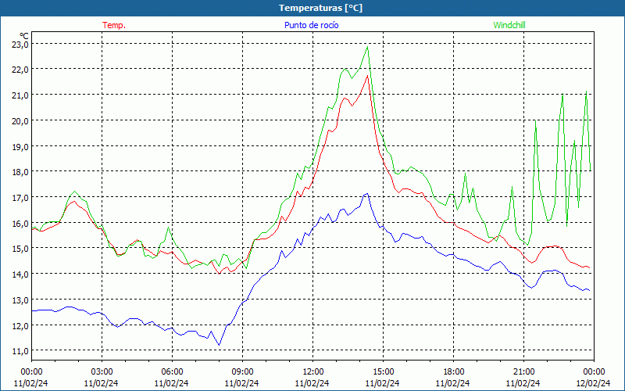Image resolution: width=625 pixels, height=391 pixels.
Task: Click the 22,0 y-axis value
Action: coord(20,70)
